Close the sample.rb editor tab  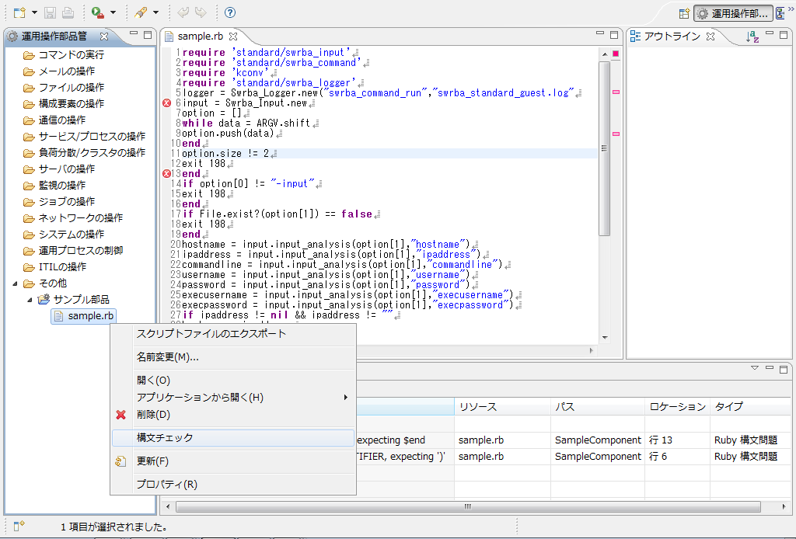(x=233, y=37)
